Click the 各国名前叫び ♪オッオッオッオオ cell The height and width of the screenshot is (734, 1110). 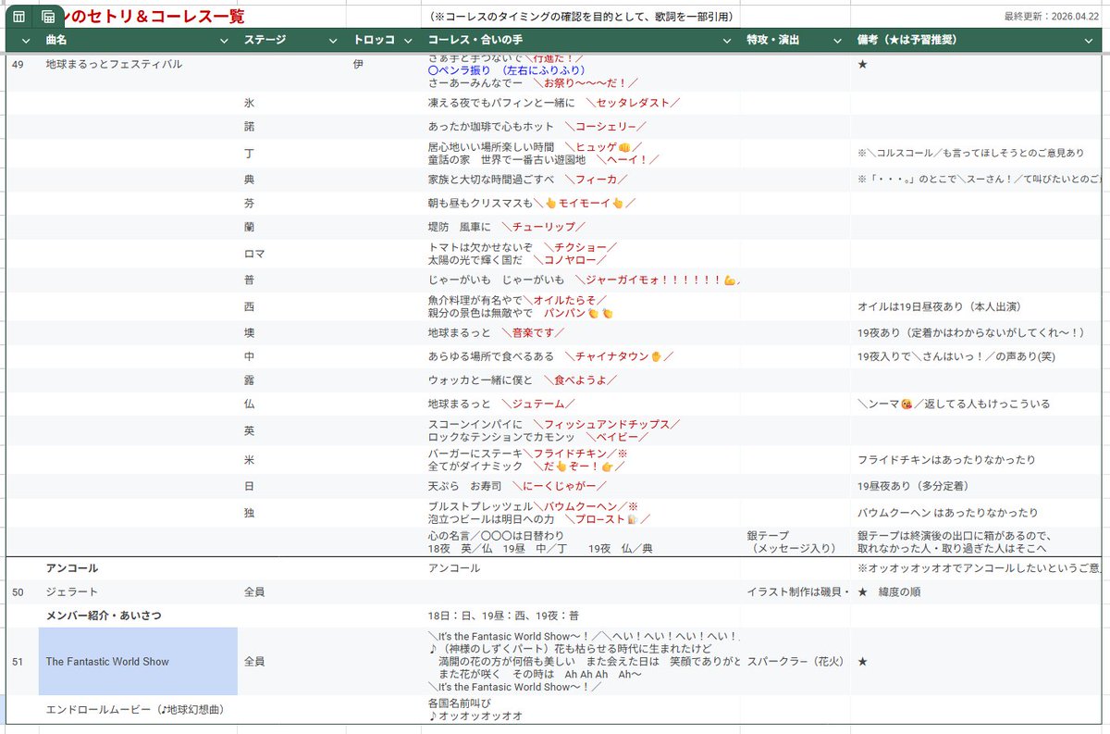(581, 709)
